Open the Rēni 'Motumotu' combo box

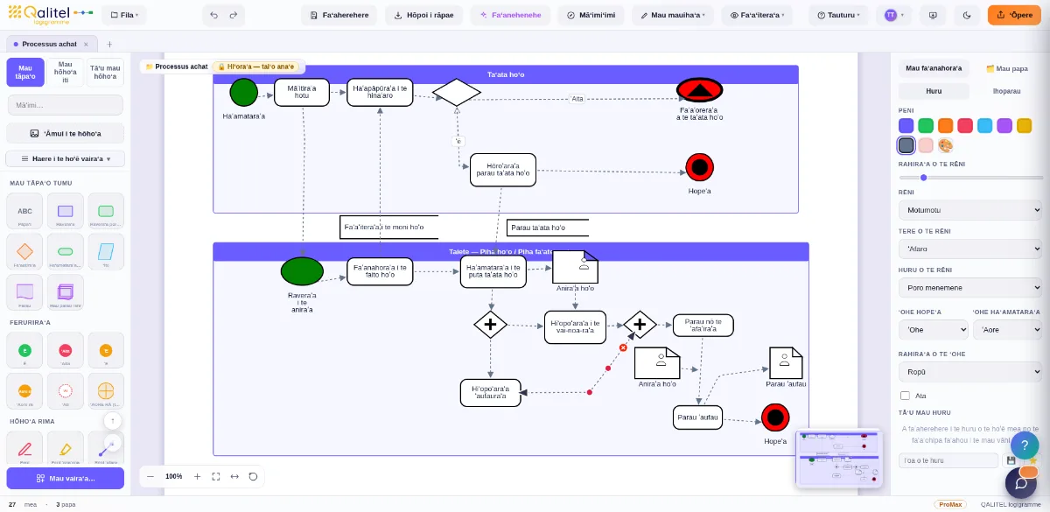[970, 210]
